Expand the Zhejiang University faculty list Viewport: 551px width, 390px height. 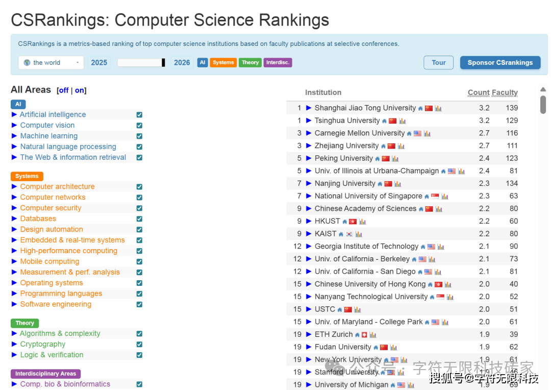point(309,146)
